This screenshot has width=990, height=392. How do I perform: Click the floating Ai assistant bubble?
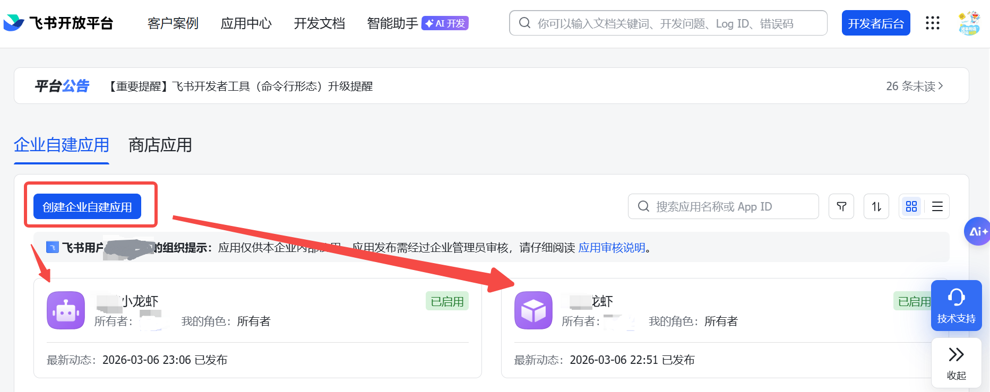pyautogui.click(x=978, y=231)
